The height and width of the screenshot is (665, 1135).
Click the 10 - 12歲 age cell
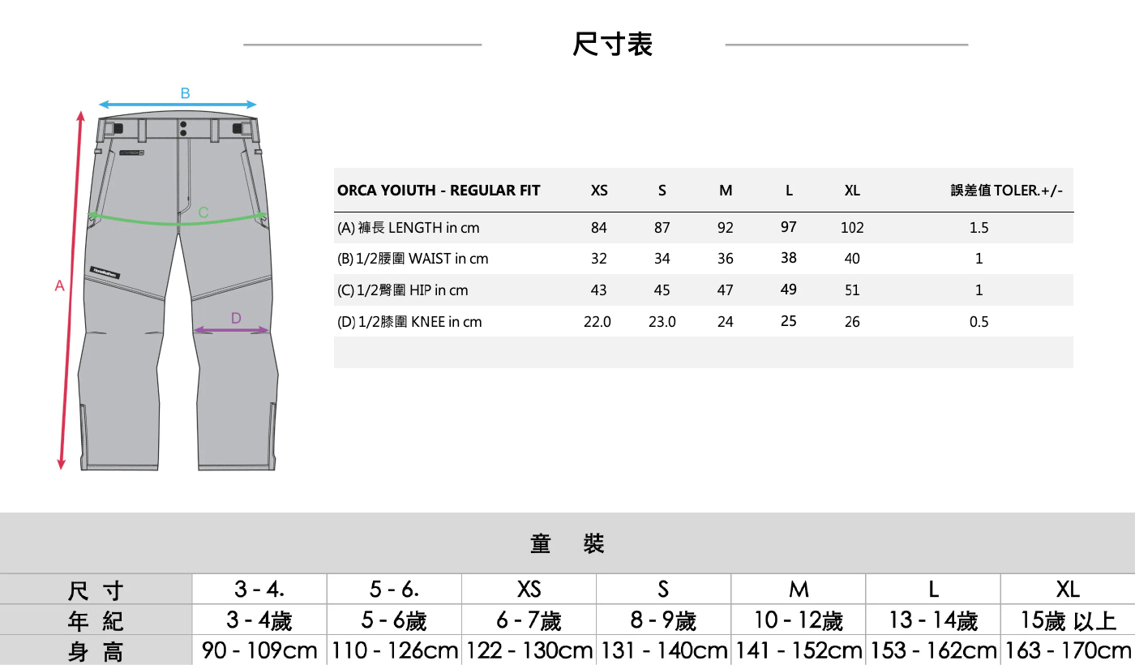click(x=799, y=620)
